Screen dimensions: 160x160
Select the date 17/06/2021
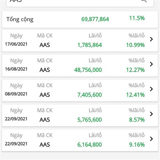click(x=16, y=44)
